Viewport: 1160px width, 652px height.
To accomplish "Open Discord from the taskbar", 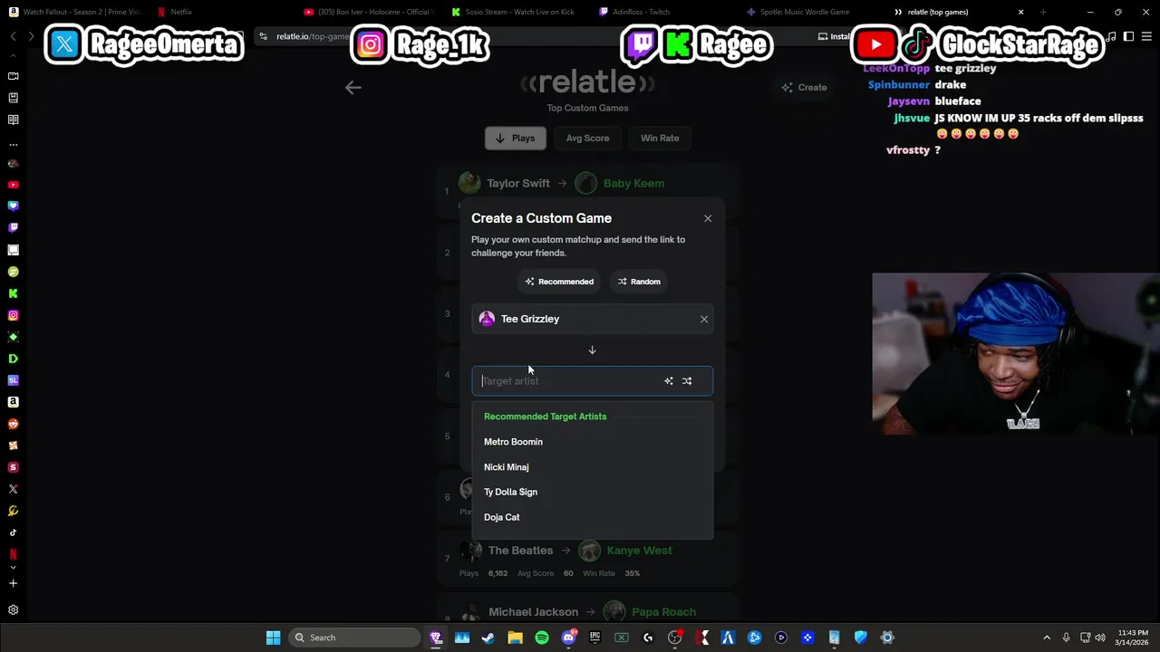I will [x=568, y=638].
